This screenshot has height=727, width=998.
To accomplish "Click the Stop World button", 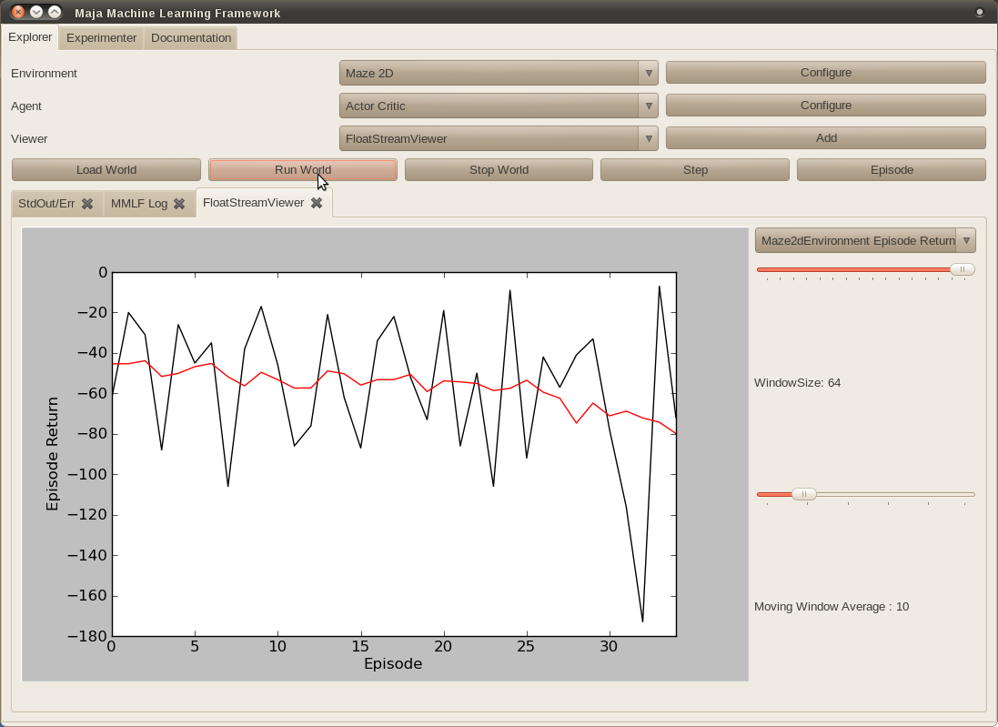I will (499, 170).
